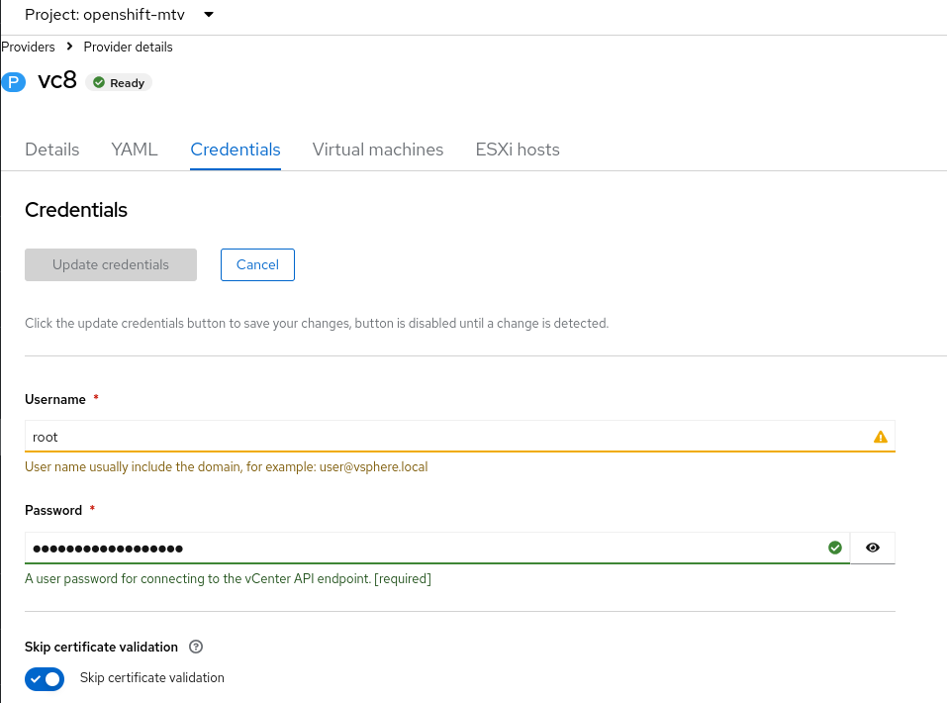This screenshot has width=947, height=703.
Task: Navigate to the Providers breadcrumb link
Action: [28, 47]
